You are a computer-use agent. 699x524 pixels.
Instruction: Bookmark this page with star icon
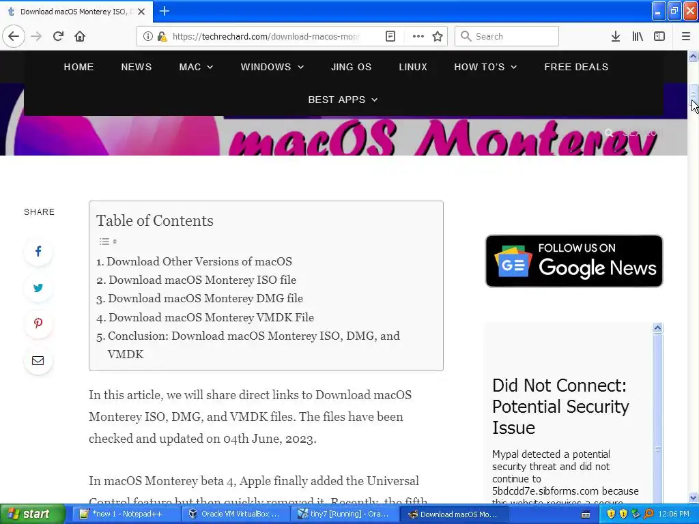(438, 36)
